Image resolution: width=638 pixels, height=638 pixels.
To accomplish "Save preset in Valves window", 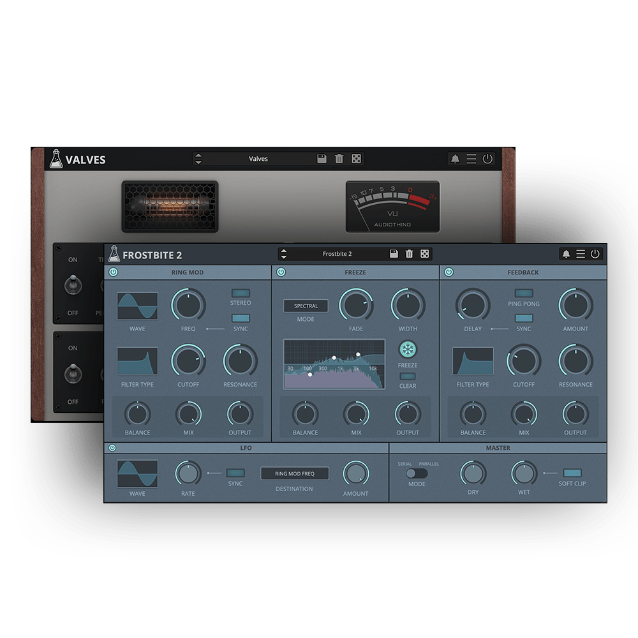I will [322, 159].
